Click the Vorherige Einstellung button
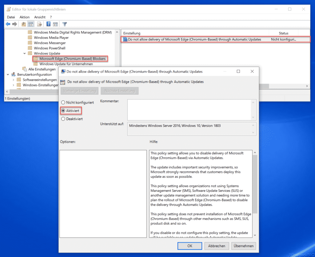Screen dimensions: 315x257 [x=80, y=91]
